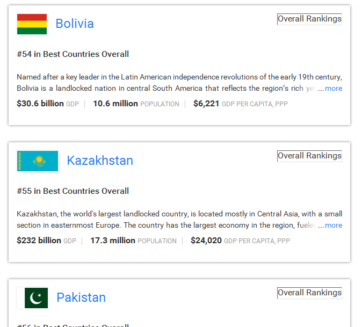Click Bolivia's $30.6 billion GDP figure
This screenshot has width=362, height=327.
click(x=40, y=104)
